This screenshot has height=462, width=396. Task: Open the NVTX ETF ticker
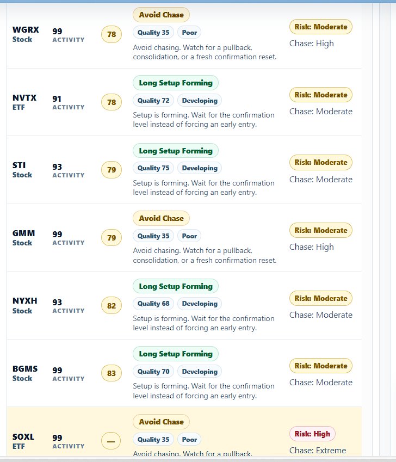click(24, 97)
